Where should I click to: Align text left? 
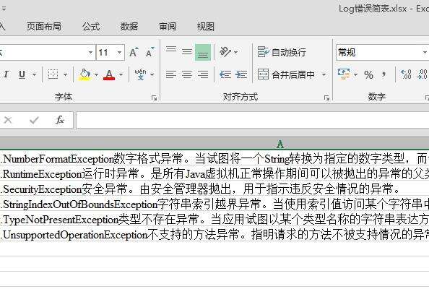[171, 74]
